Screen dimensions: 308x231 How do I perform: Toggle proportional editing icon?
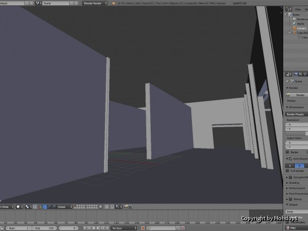click(107, 207)
